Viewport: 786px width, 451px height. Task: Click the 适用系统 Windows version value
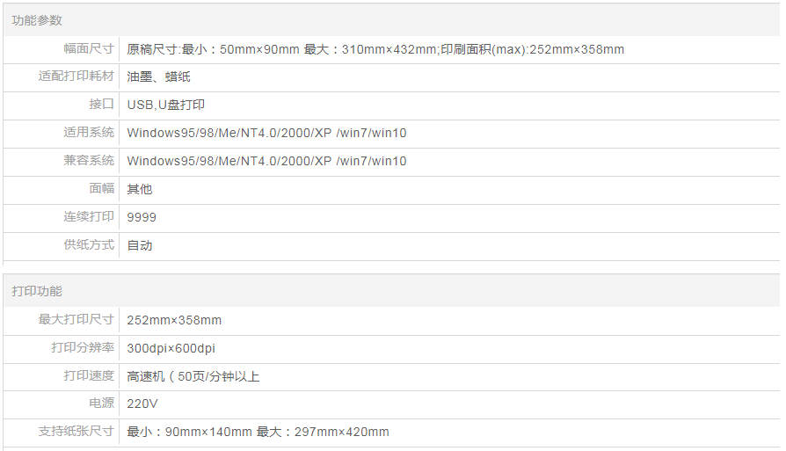coord(266,134)
